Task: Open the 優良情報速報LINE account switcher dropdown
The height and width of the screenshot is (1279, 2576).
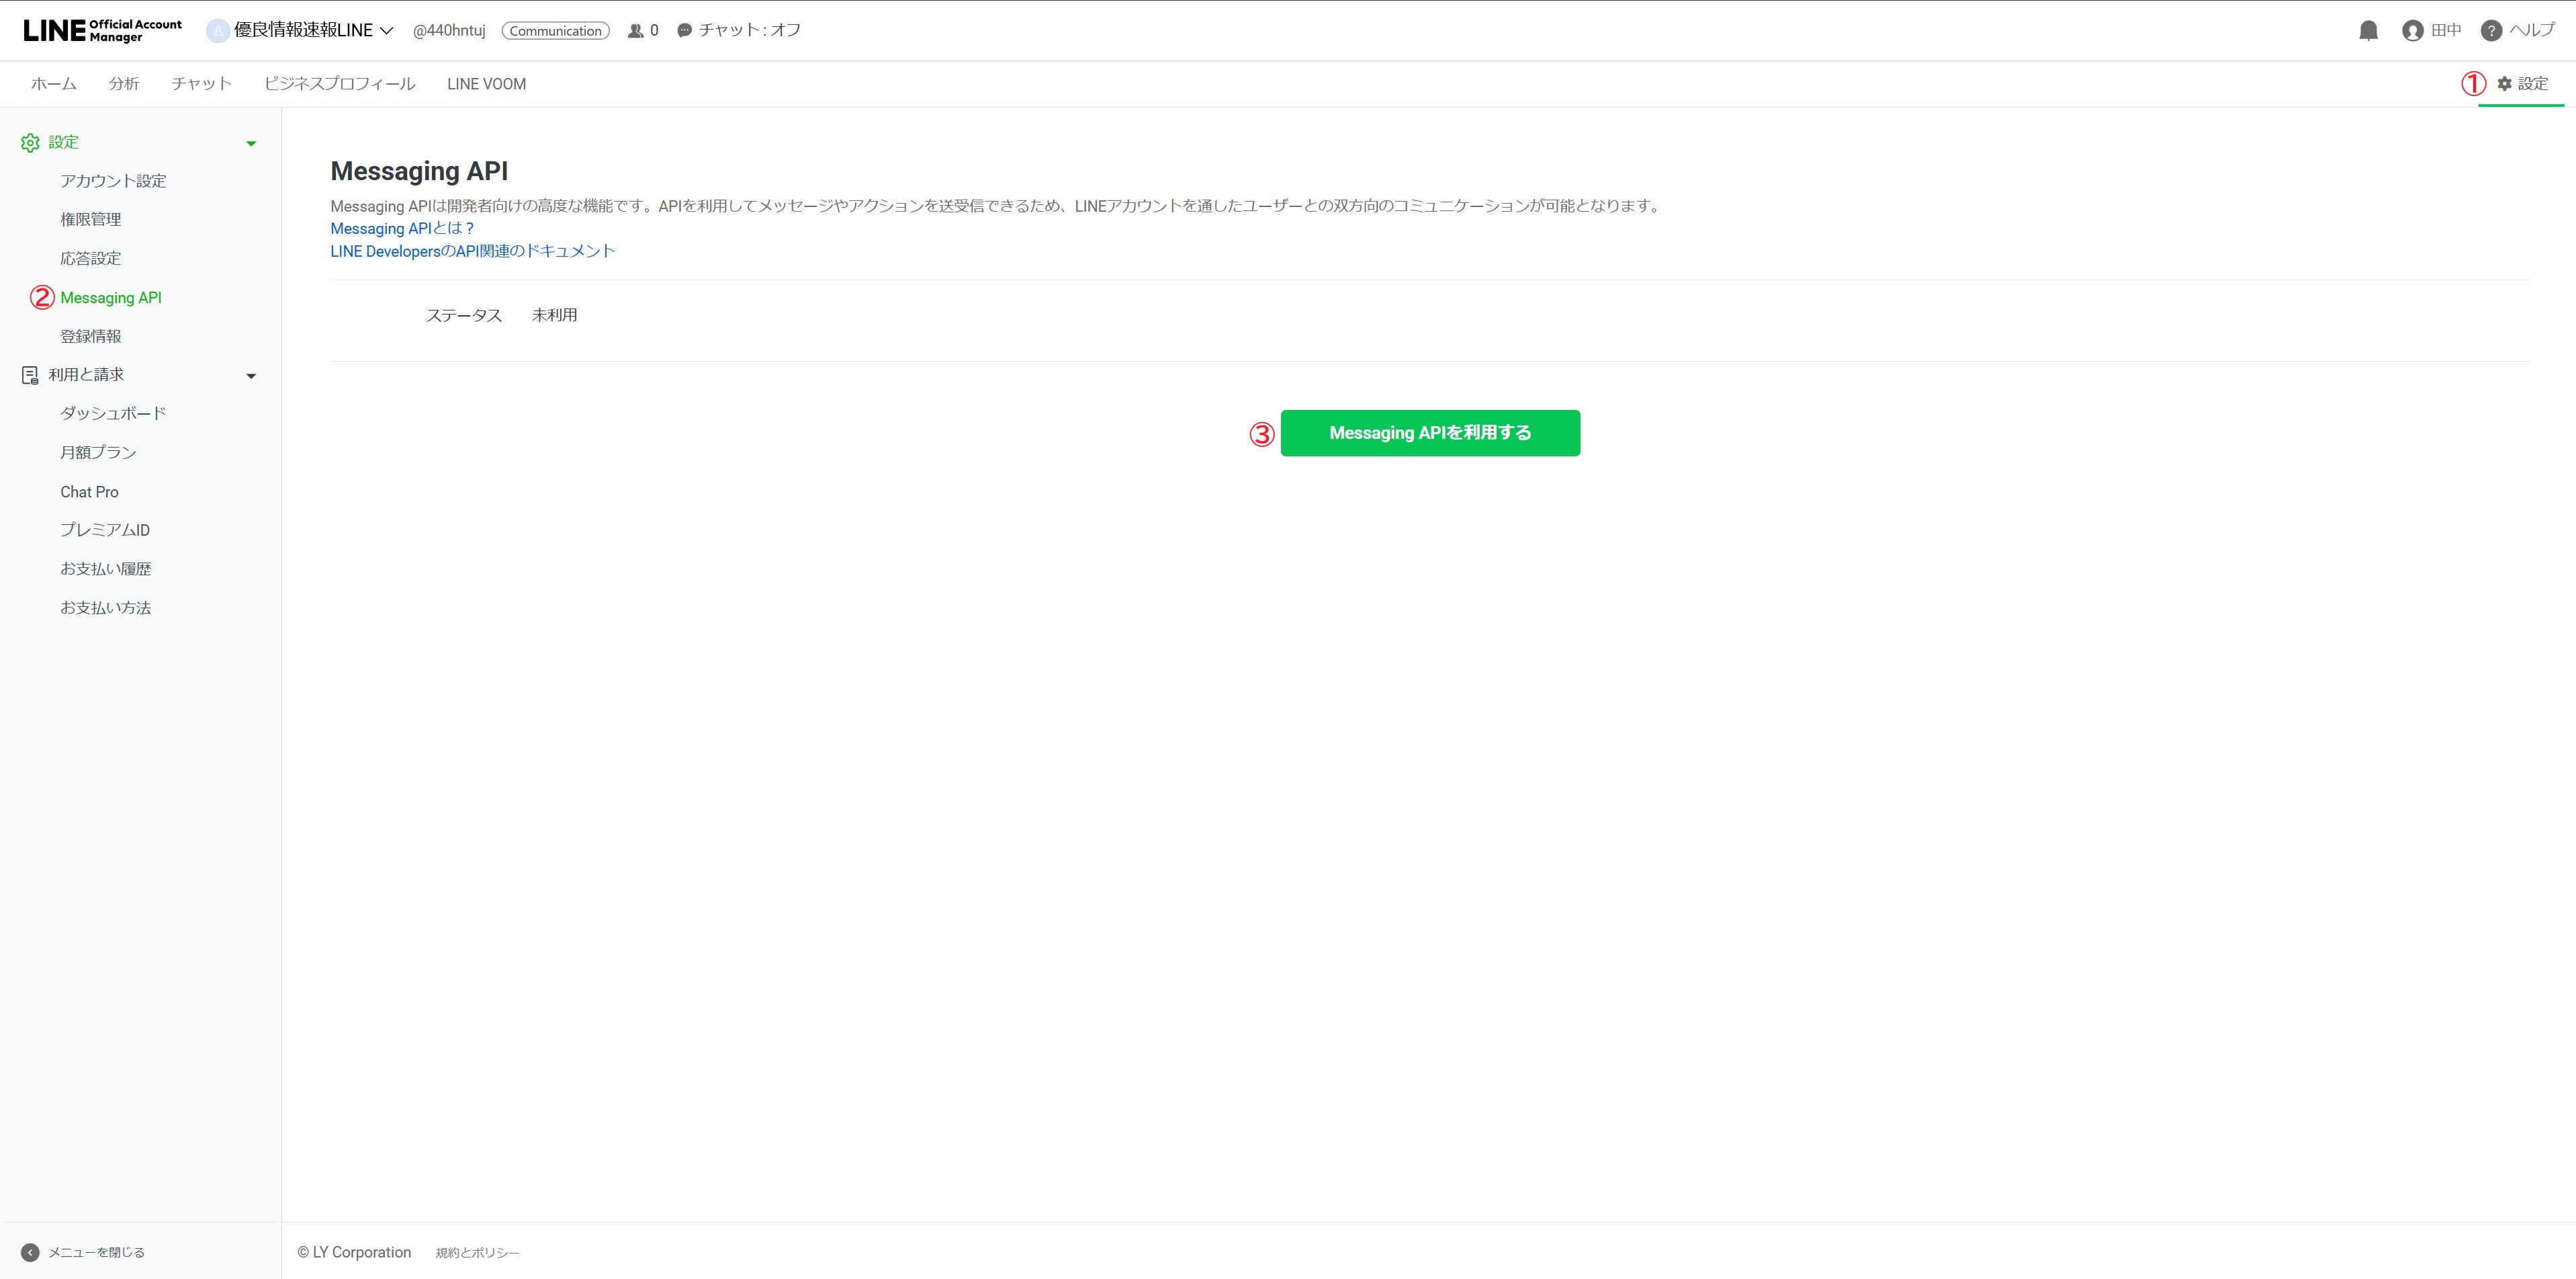Action: click(386, 31)
